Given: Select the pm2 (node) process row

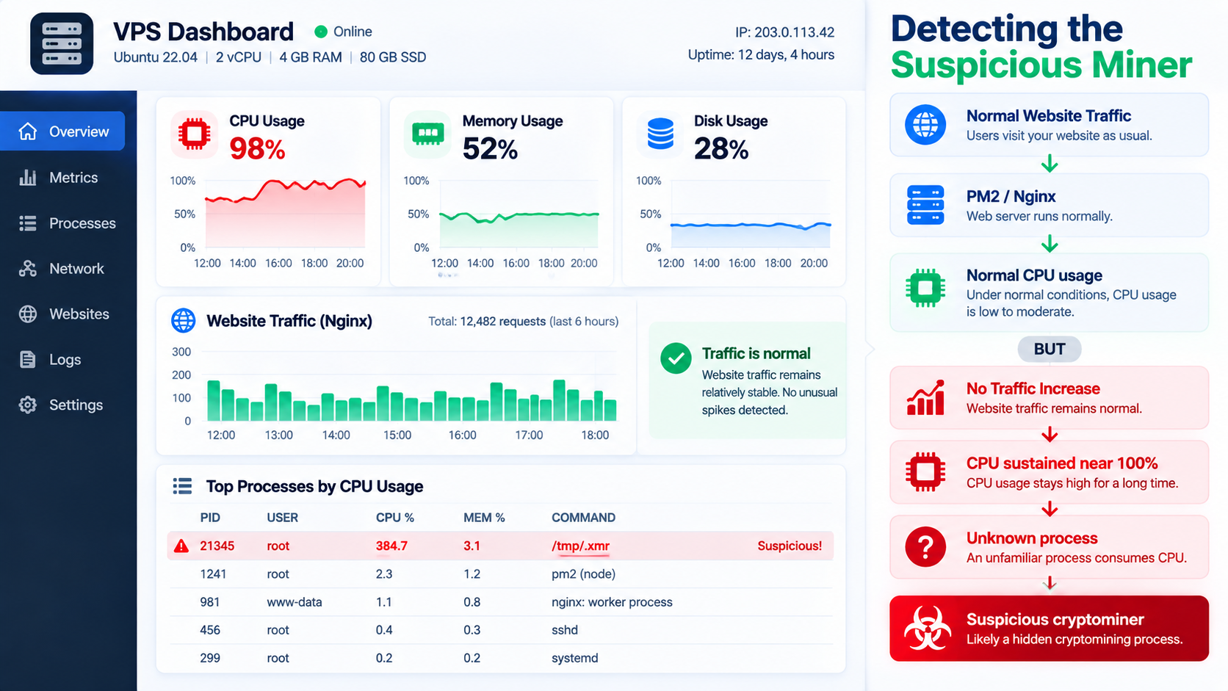Looking at the screenshot, I should coord(502,574).
